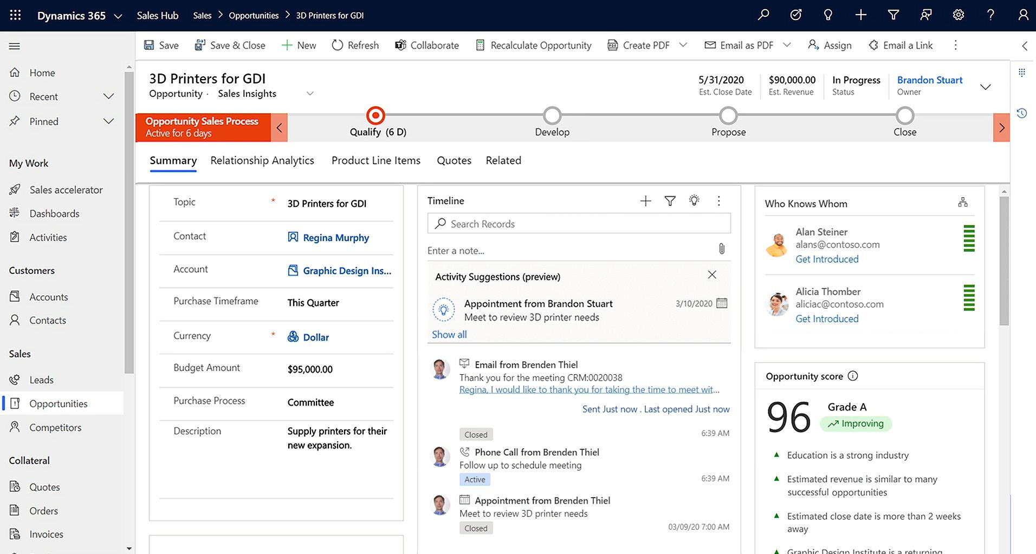Screen dimensions: 1036x554
Task: Switch to the Product Line Items tab
Action: (376, 160)
